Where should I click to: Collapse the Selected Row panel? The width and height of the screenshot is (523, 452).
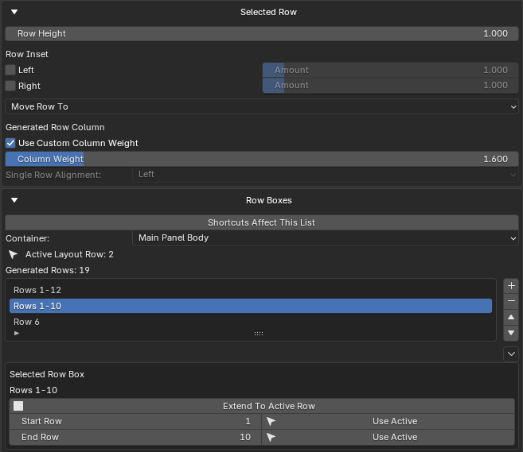click(x=14, y=12)
